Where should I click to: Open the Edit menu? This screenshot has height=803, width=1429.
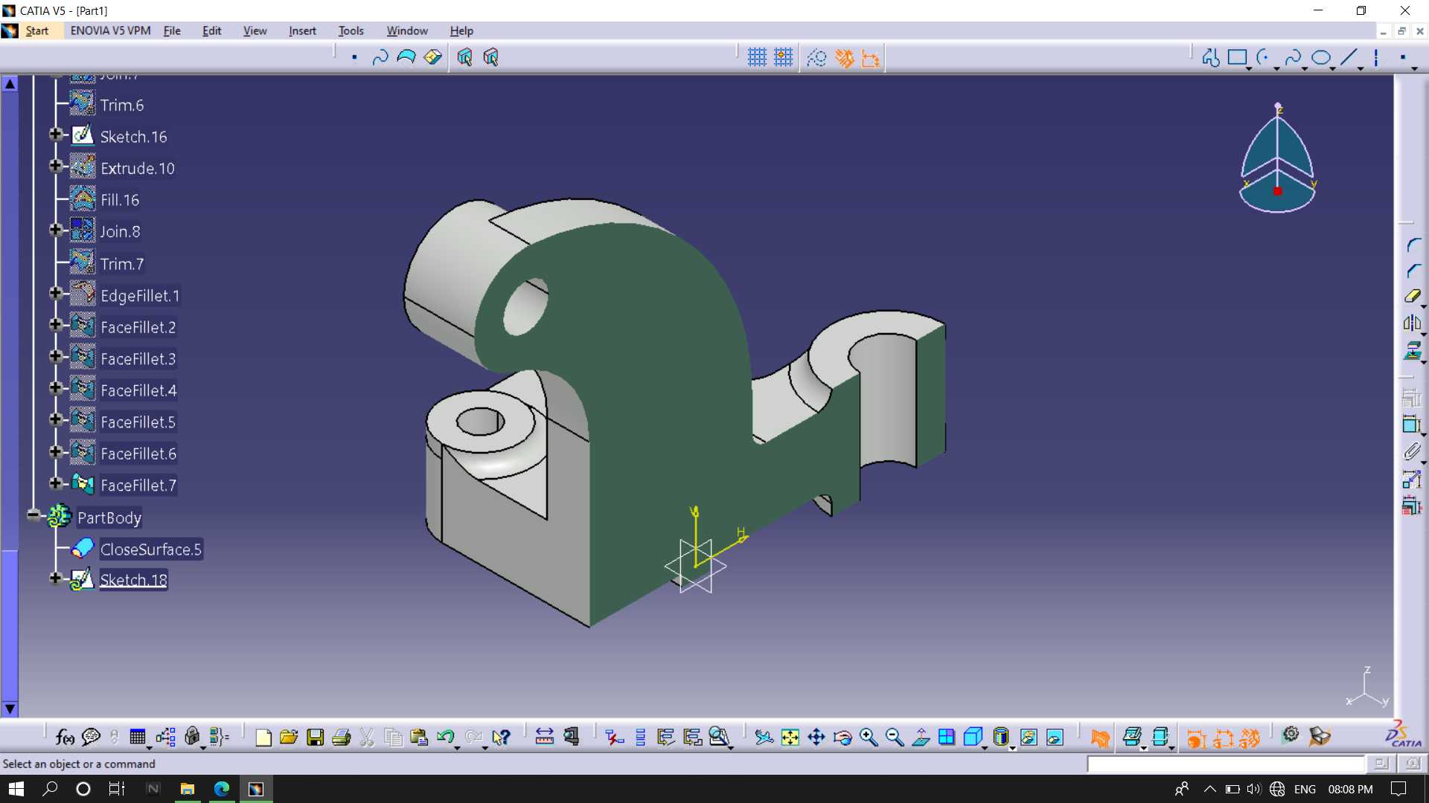click(x=212, y=30)
